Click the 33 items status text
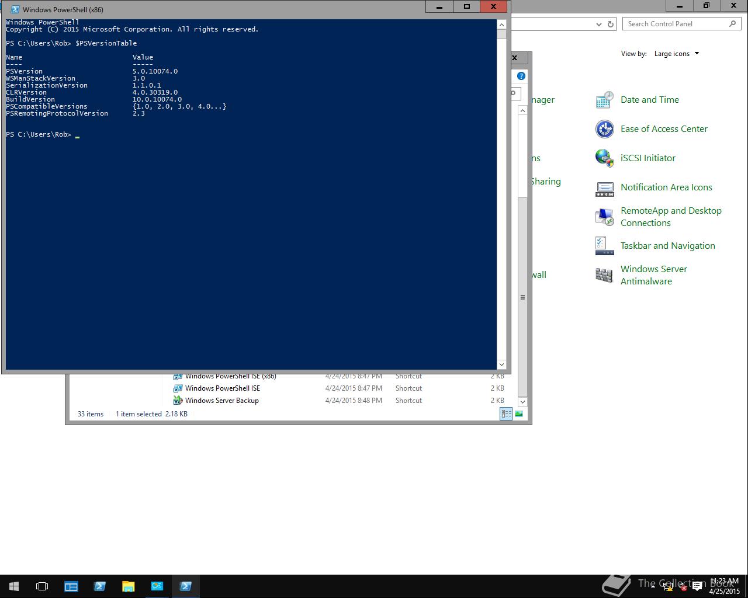Image resolution: width=748 pixels, height=598 pixels. pos(91,414)
